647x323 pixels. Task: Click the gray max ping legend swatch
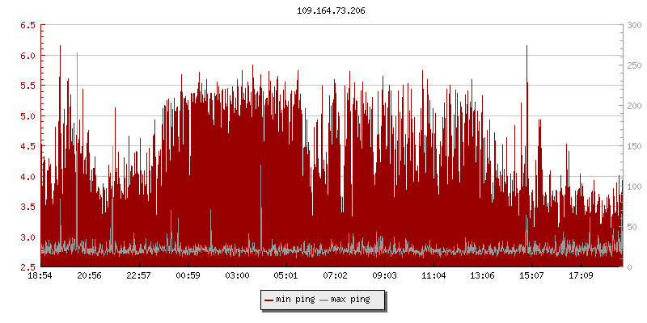click(x=324, y=300)
